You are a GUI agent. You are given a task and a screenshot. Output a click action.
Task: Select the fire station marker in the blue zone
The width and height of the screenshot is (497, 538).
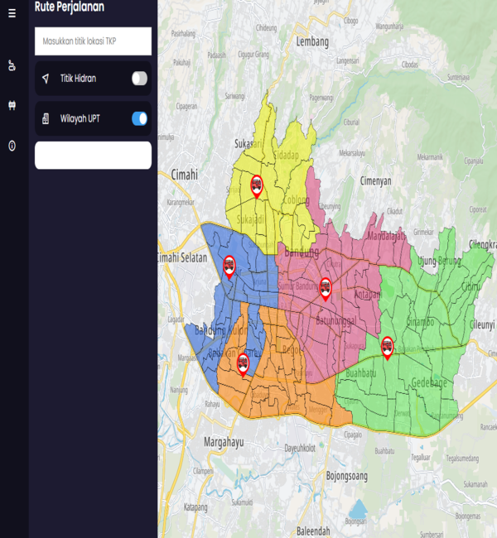[x=229, y=265]
